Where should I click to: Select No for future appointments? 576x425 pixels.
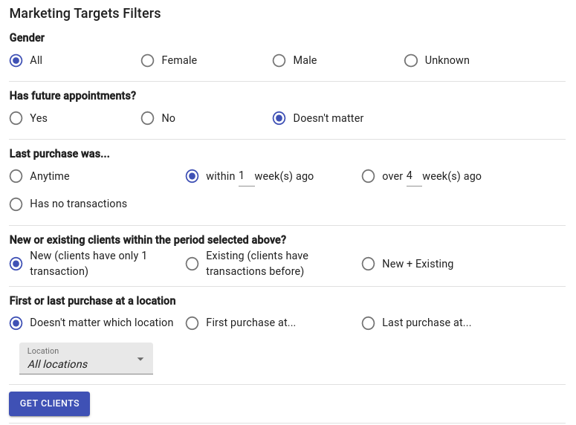147,118
